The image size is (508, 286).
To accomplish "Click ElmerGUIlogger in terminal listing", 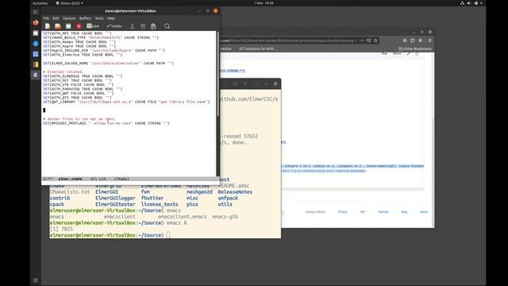I will [x=115, y=198].
